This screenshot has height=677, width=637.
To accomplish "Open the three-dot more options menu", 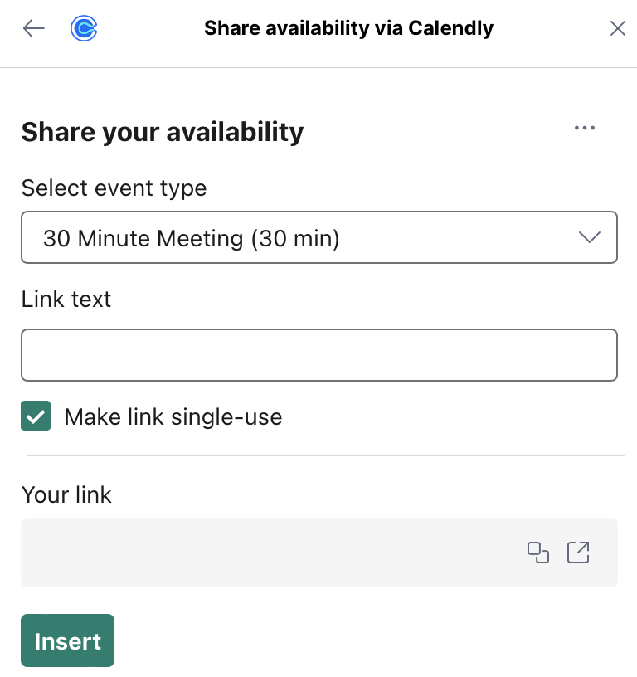I will tap(585, 128).
